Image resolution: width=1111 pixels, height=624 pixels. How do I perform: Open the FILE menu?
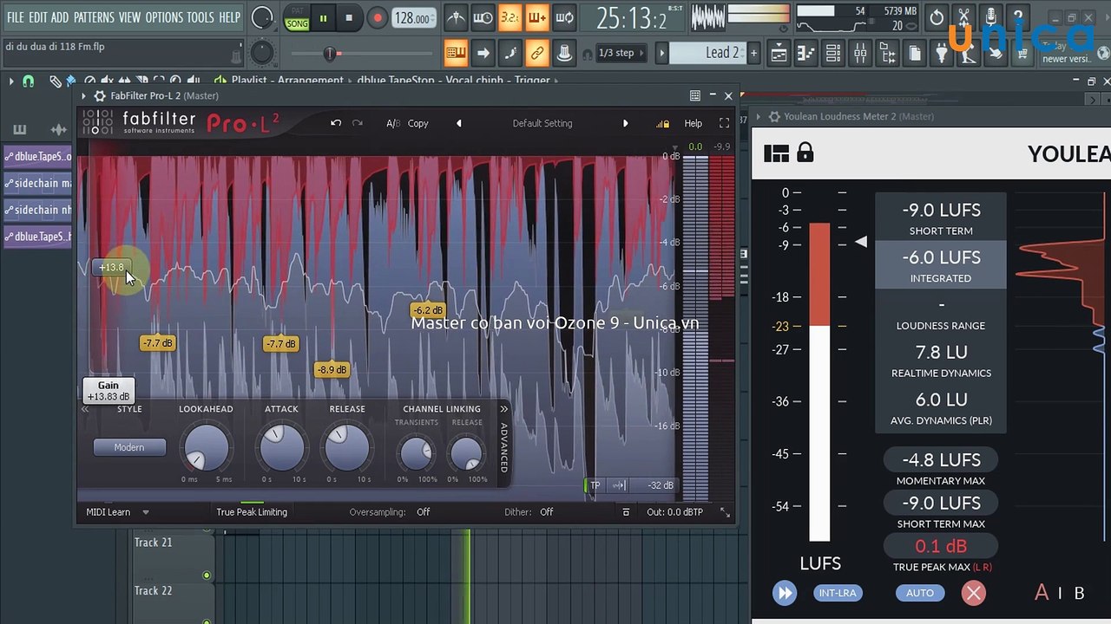16,17
